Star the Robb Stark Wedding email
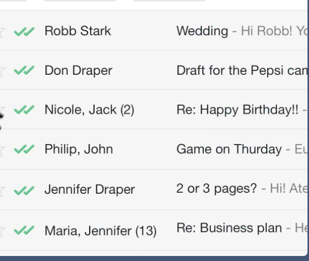Viewport: 309px width, 261px height. (x=2, y=33)
